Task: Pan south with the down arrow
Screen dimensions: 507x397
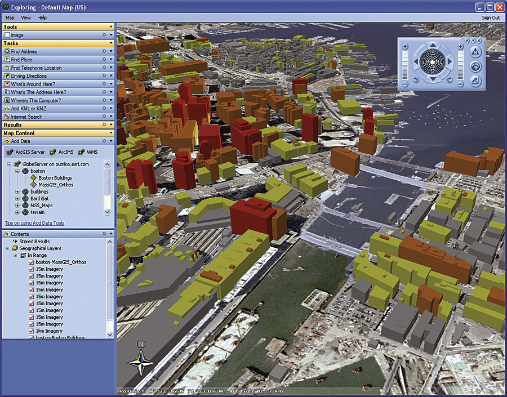Action: (x=433, y=79)
